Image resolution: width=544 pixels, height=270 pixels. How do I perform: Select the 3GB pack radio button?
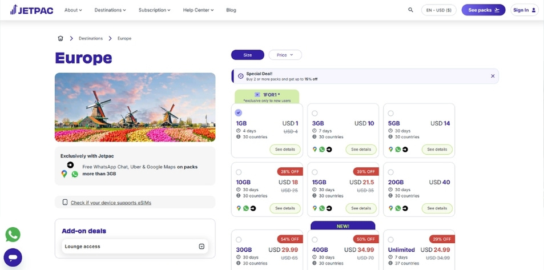315,113
